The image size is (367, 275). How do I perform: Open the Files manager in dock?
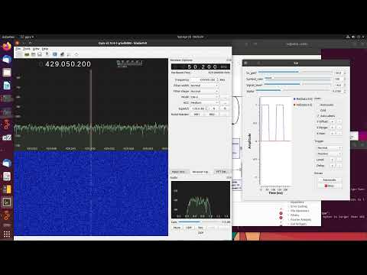(x=7, y=73)
